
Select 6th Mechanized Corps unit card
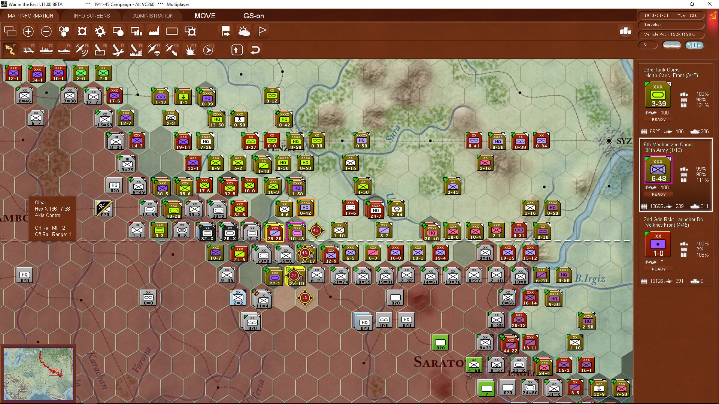(676, 175)
